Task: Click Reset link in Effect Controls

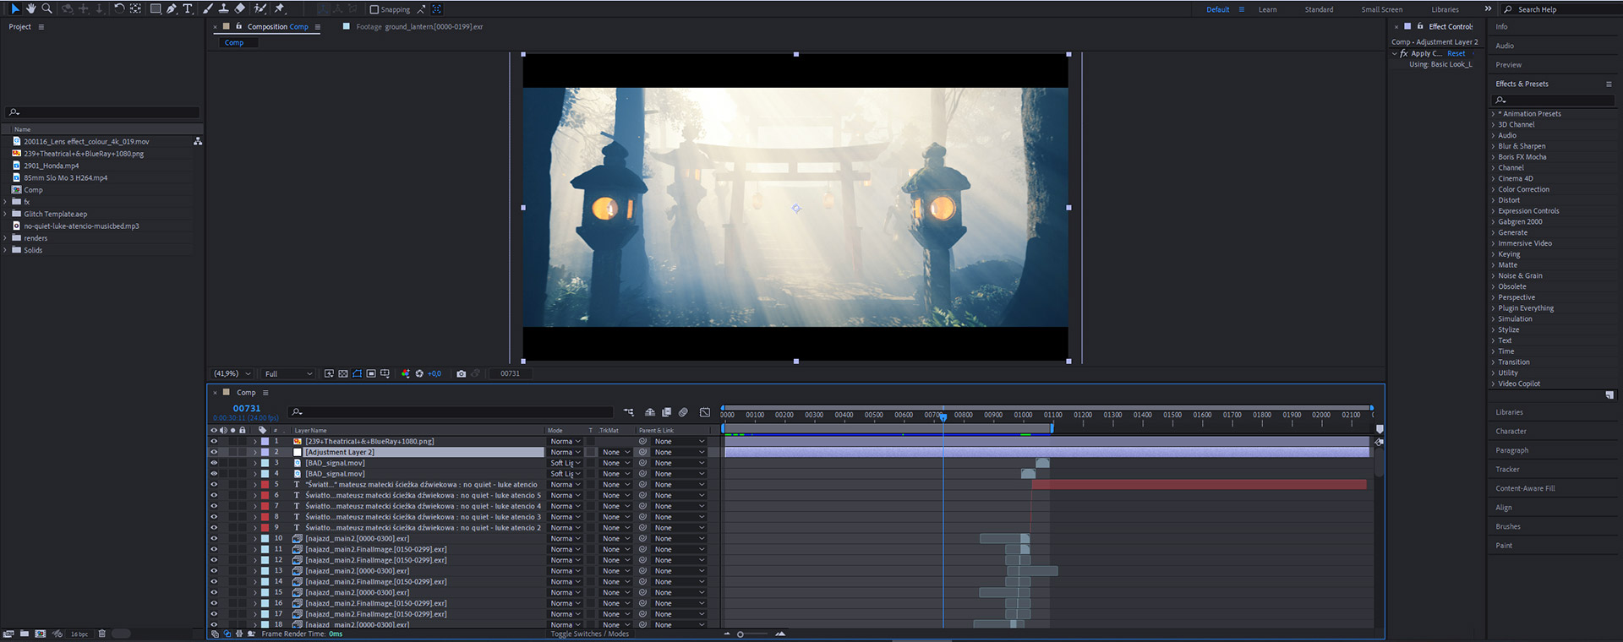Action: [x=1456, y=53]
